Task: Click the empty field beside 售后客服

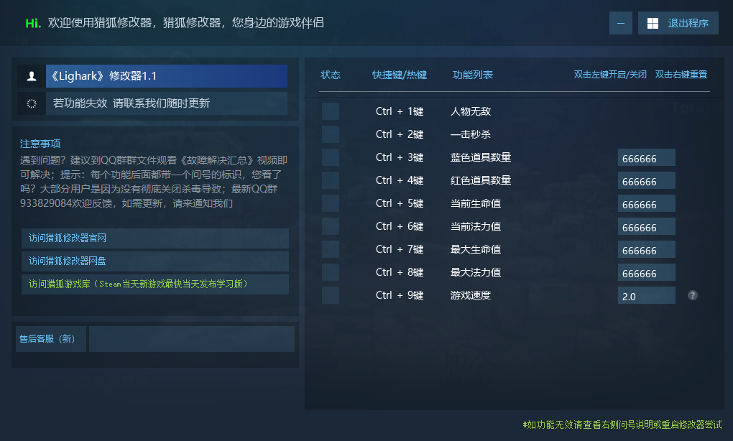Action: click(192, 339)
